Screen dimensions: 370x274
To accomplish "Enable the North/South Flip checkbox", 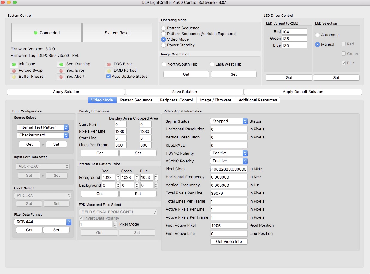I will coord(164,64).
